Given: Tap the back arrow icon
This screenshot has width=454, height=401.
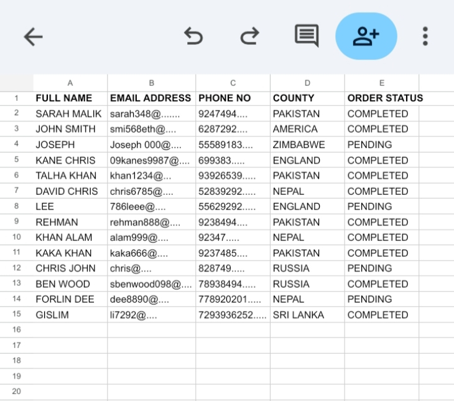Looking at the screenshot, I should pyautogui.click(x=34, y=37).
